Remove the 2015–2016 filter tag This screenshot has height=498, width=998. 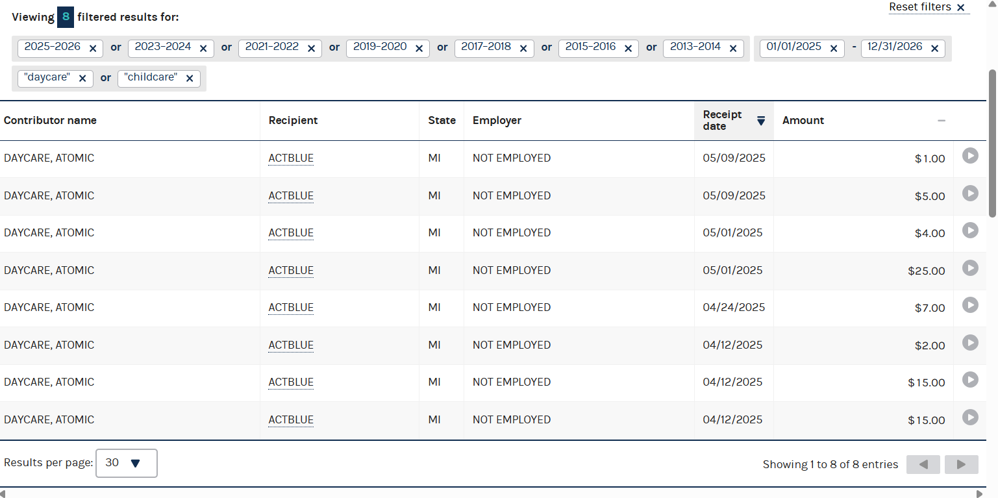pos(628,49)
